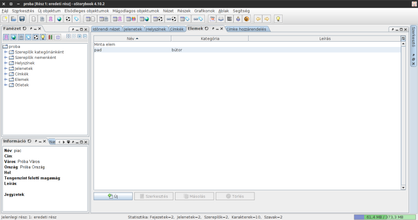Expand the Elemek tree node
The width and height of the screenshot is (418, 220).
[x=6, y=79]
